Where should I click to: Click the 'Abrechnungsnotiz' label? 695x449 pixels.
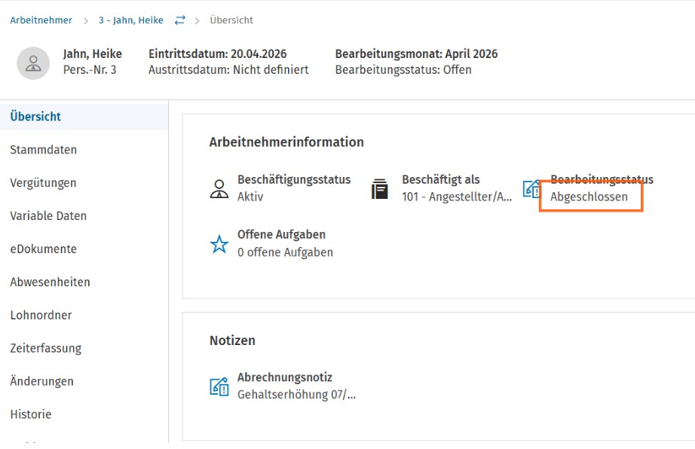coord(285,377)
